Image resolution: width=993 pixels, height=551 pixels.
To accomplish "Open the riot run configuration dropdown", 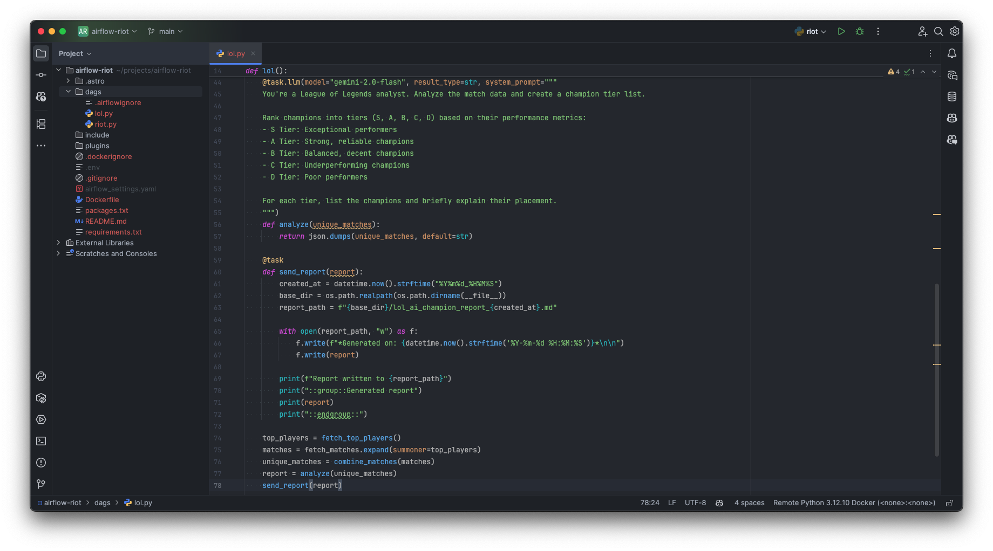I will 811,32.
